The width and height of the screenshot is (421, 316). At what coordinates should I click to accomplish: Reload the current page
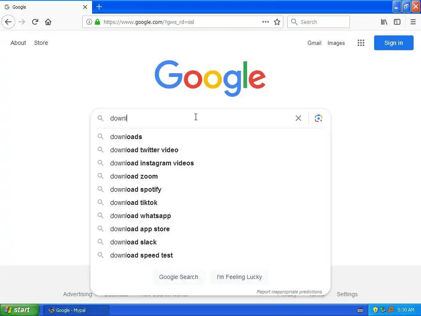tap(35, 22)
